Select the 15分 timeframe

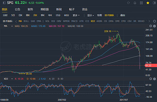tap(58, 15)
